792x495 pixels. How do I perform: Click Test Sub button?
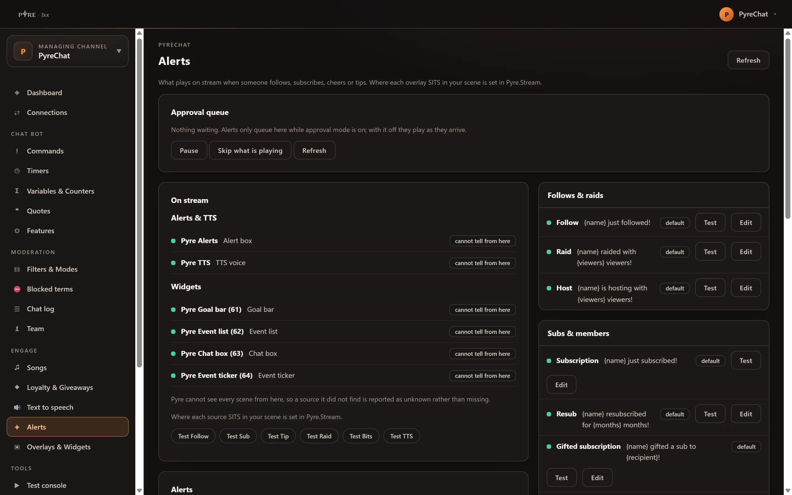(x=238, y=436)
